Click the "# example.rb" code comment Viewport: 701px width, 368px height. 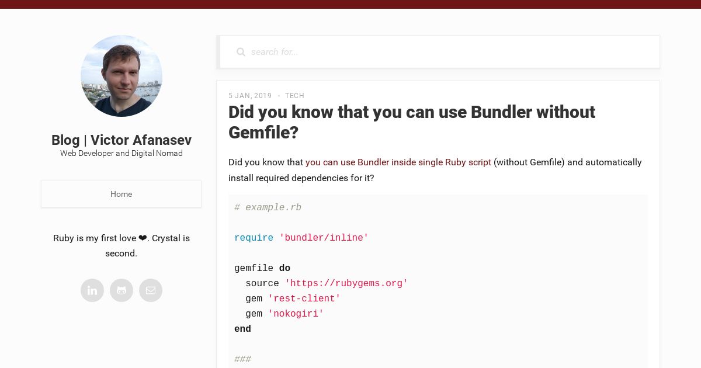(268, 208)
